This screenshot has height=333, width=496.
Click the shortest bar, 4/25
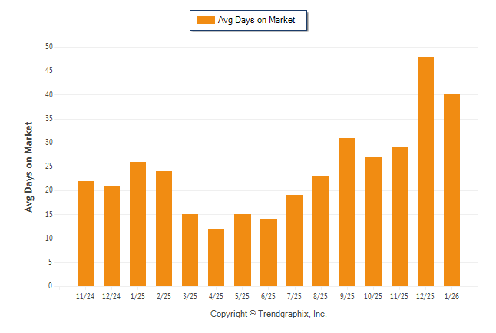(x=217, y=257)
